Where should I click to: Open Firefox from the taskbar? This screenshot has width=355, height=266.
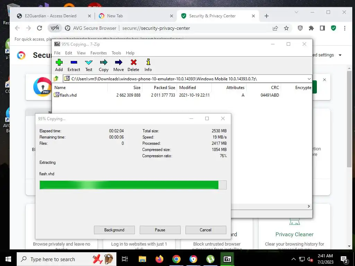point(159,259)
